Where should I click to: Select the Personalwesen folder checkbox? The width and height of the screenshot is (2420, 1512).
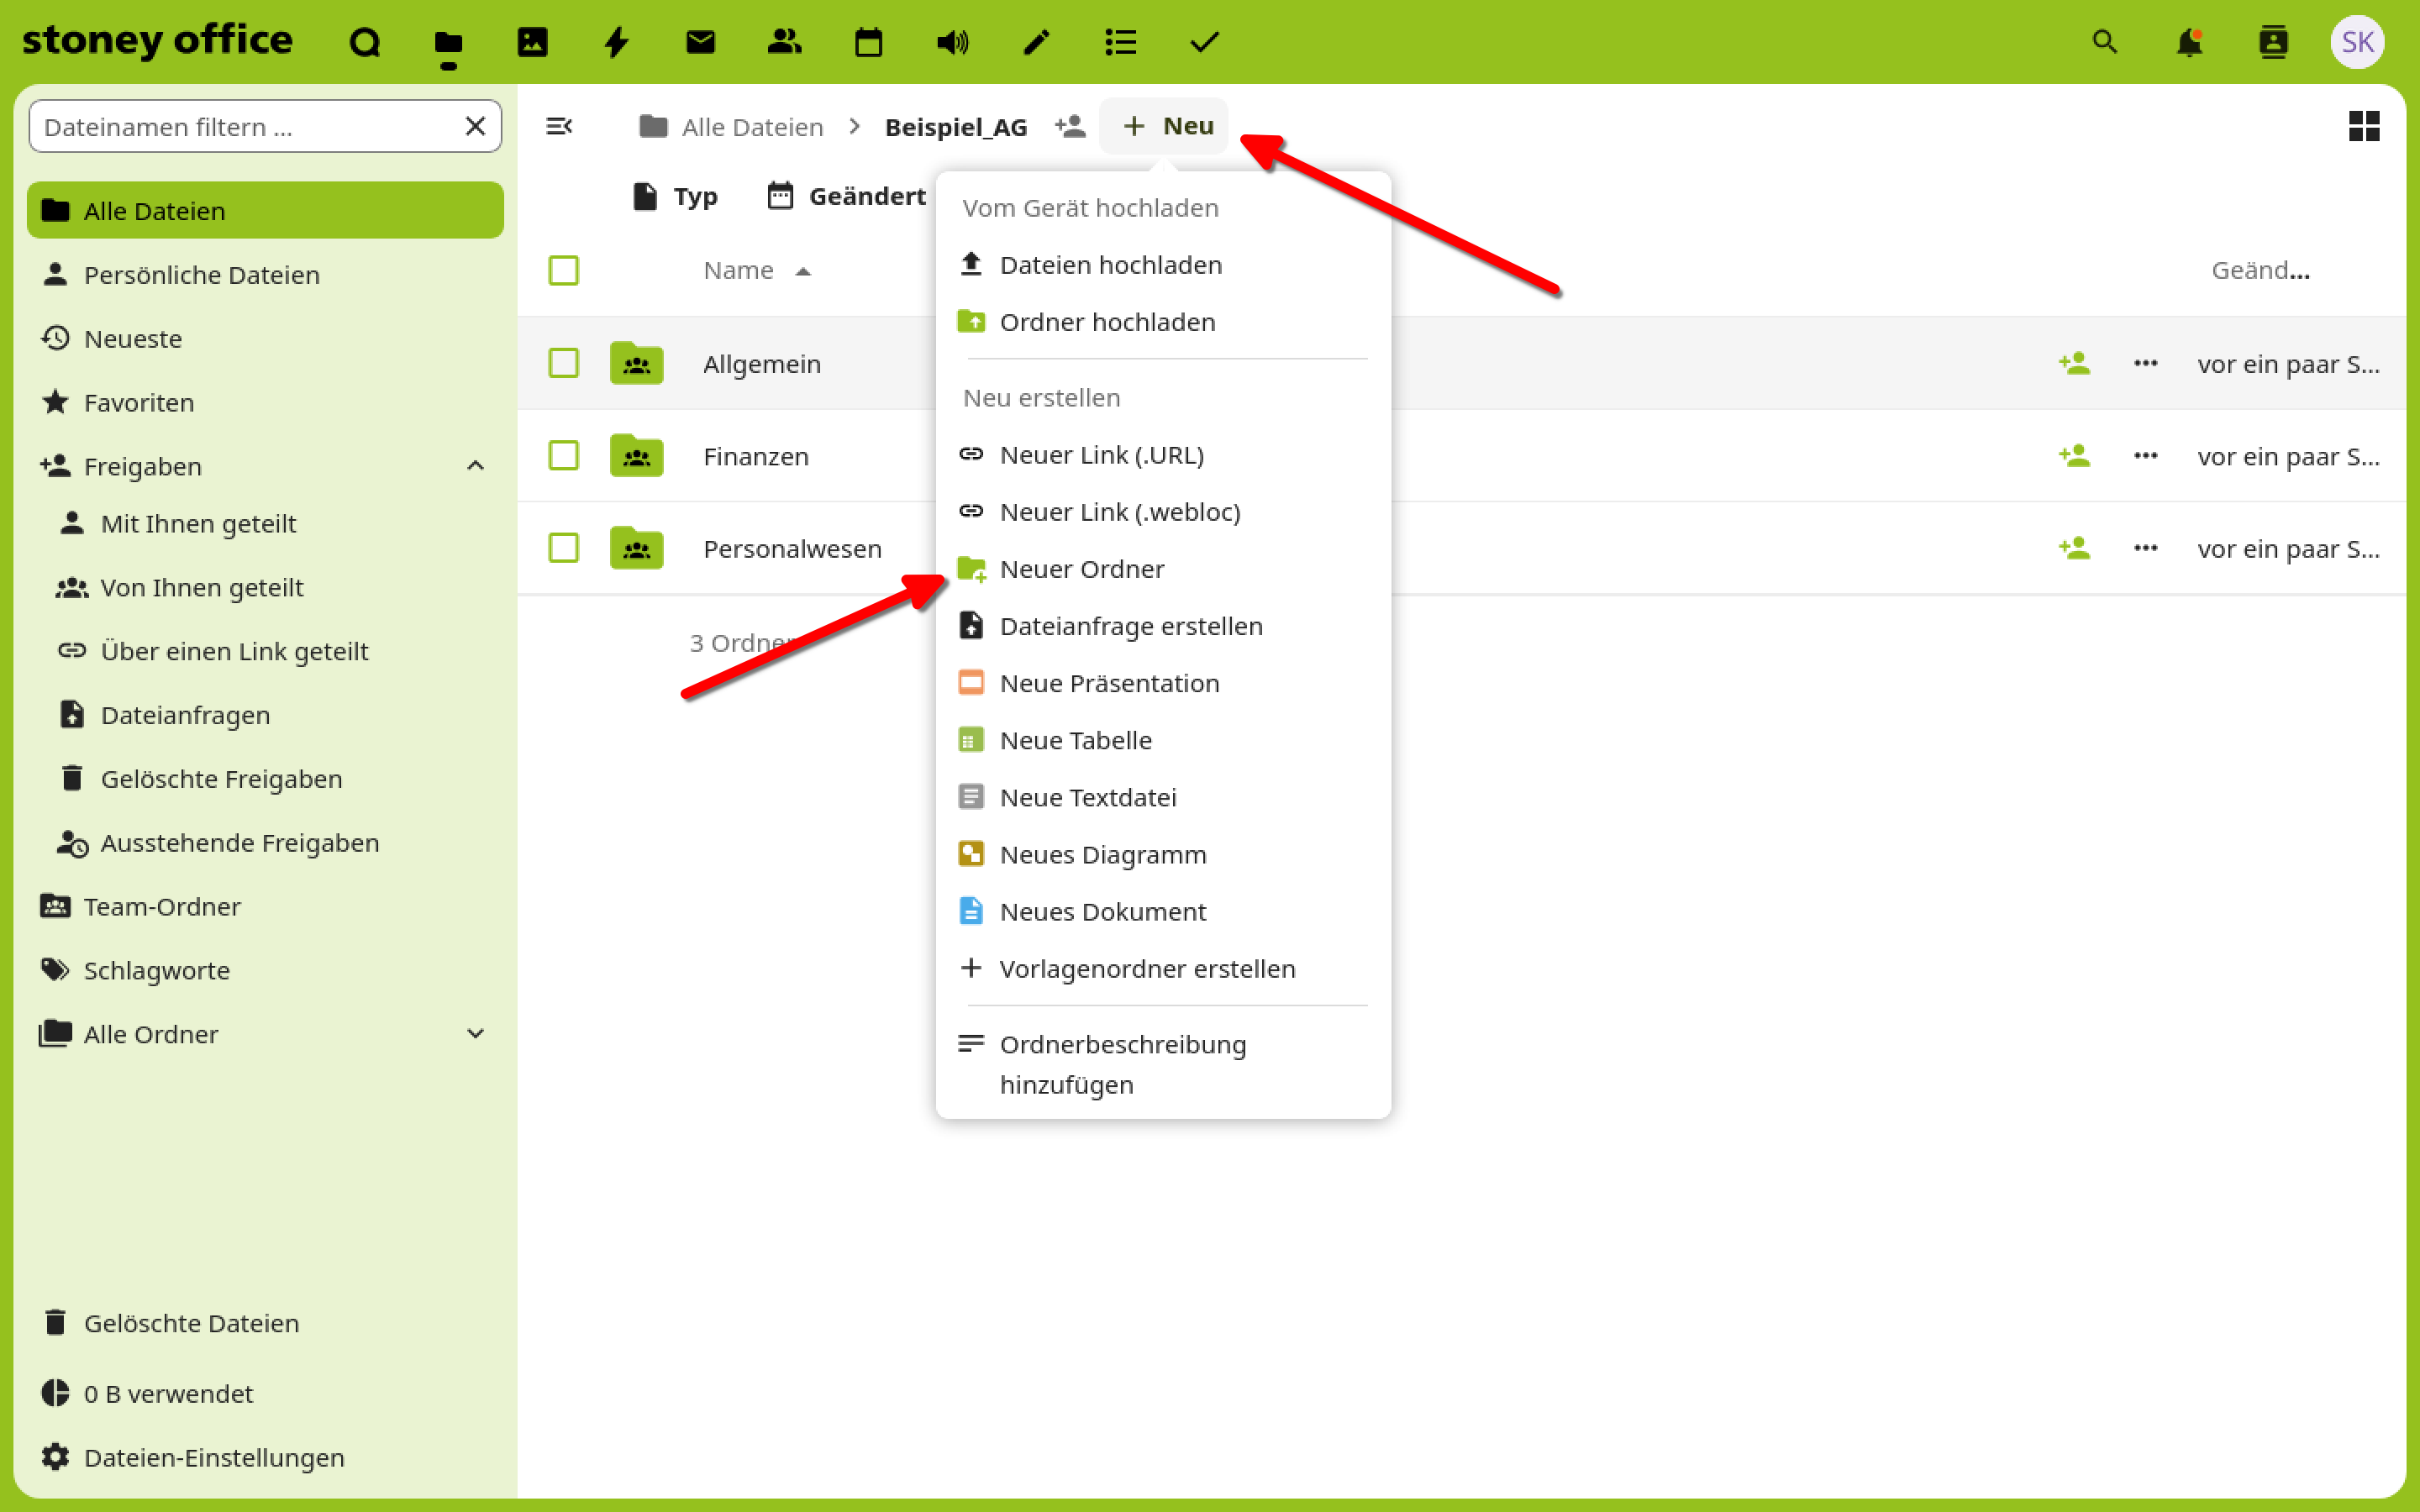pyautogui.click(x=564, y=548)
